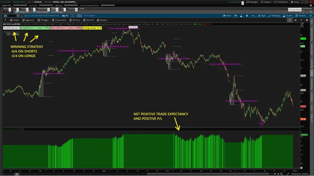Viewport: 314px width, 176px height.
Task: Click the pin icon left of Scalper
Action: 6,20
